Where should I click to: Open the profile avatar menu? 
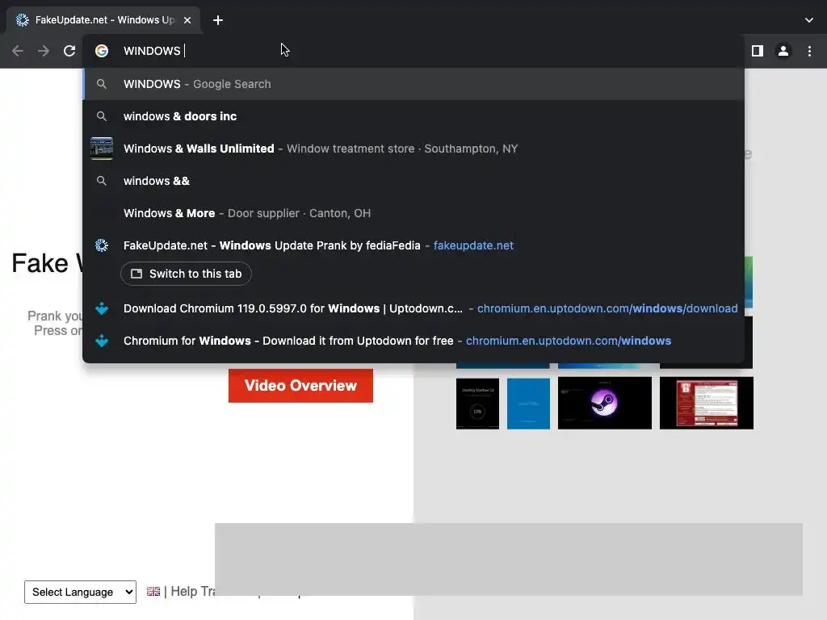783,51
